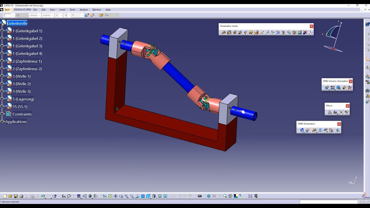Click the Revolute Joint icon in Kinematics Joints
This screenshot has width=370, height=208.
(224, 32)
